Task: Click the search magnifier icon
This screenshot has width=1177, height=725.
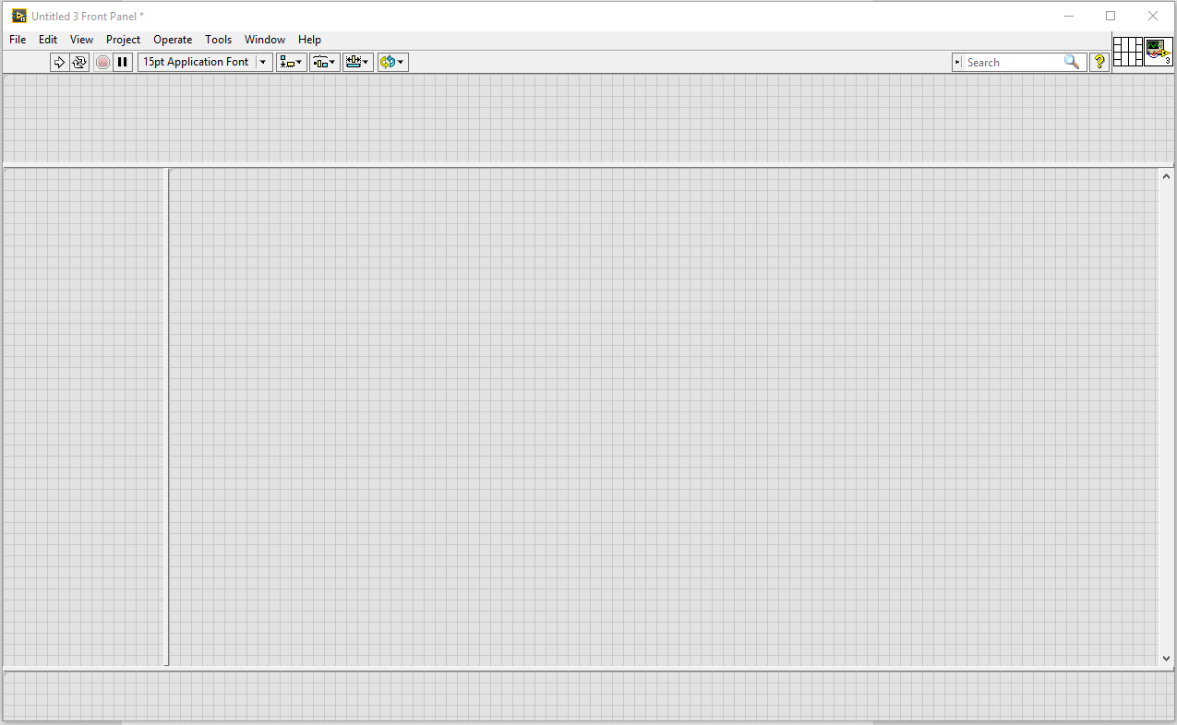Action: (1072, 62)
